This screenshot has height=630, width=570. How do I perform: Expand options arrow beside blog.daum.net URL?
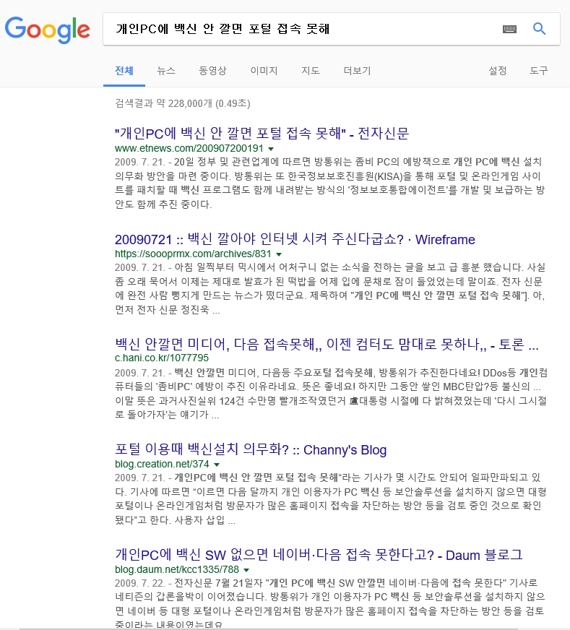[x=246, y=570]
